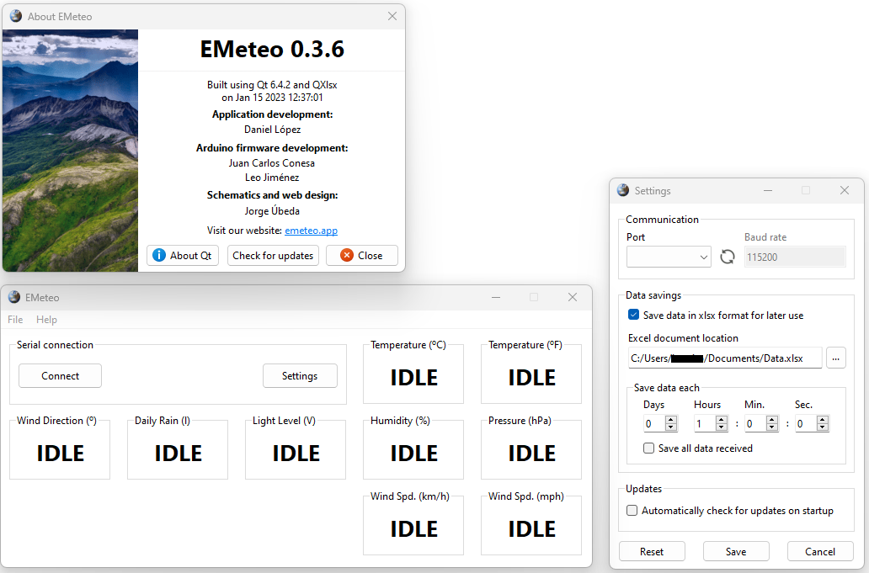Click the "..." browse icon for Excel location
Image resolution: width=869 pixels, height=573 pixels.
tap(836, 358)
